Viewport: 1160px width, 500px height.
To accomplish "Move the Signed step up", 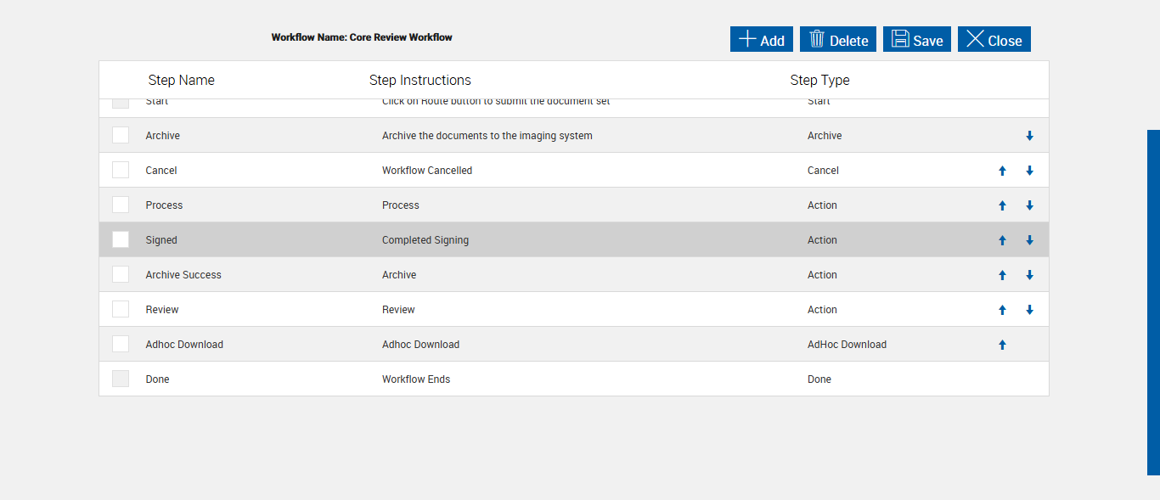I will [1002, 240].
